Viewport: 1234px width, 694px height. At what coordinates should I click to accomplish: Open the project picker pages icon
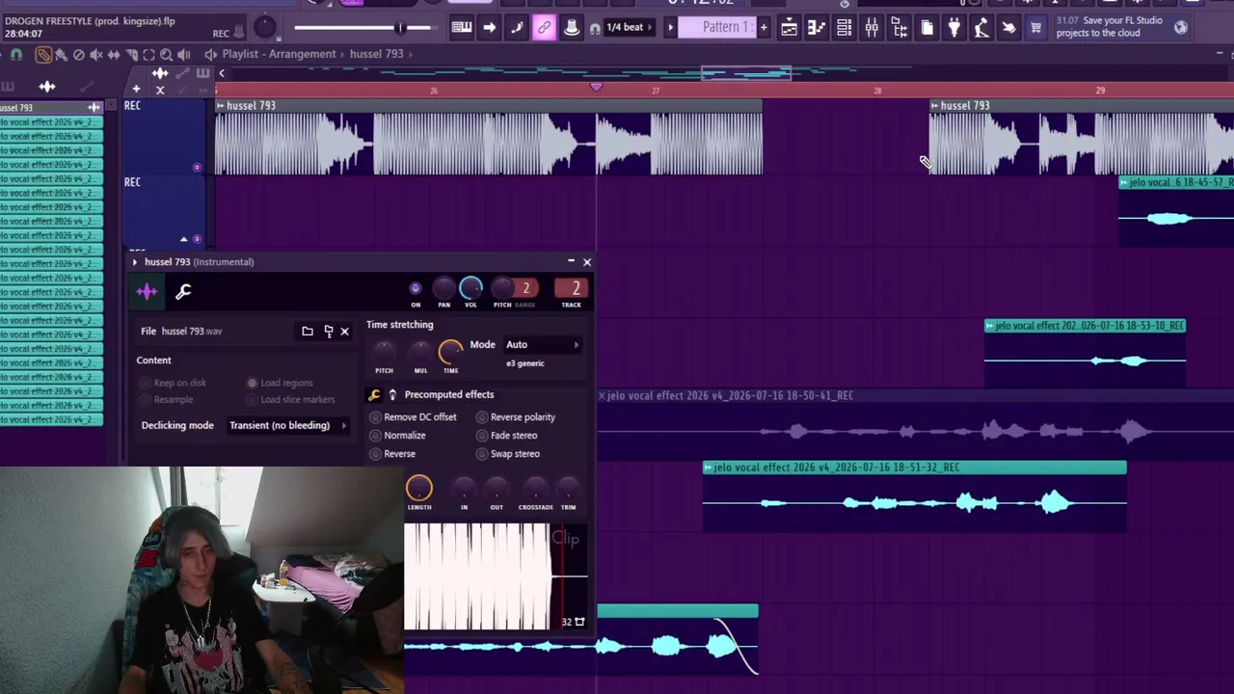[x=926, y=28]
